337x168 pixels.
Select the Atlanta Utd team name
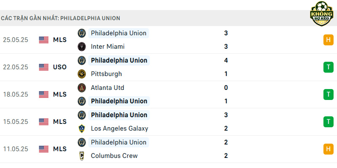[107, 88]
